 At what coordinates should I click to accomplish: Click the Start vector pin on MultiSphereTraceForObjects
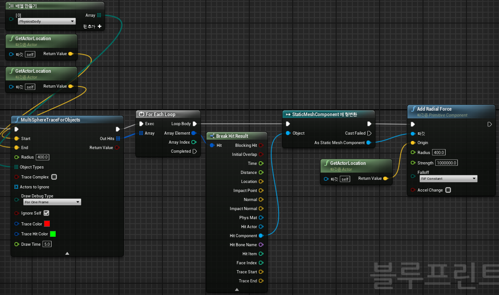tap(17, 139)
